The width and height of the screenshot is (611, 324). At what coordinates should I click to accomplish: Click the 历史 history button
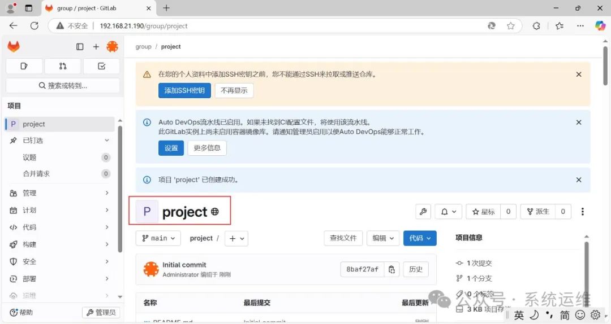click(416, 269)
